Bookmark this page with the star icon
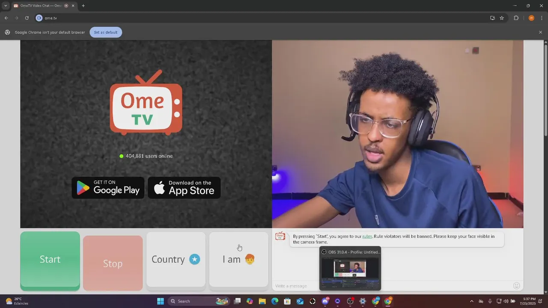548x308 pixels. coord(502,18)
